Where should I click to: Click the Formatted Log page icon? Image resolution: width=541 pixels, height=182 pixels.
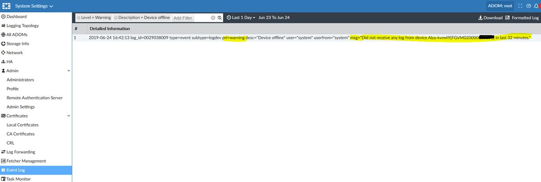(508, 18)
